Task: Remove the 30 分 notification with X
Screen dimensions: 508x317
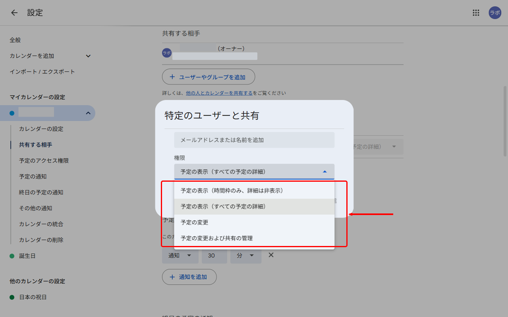Action: point(271,255)
